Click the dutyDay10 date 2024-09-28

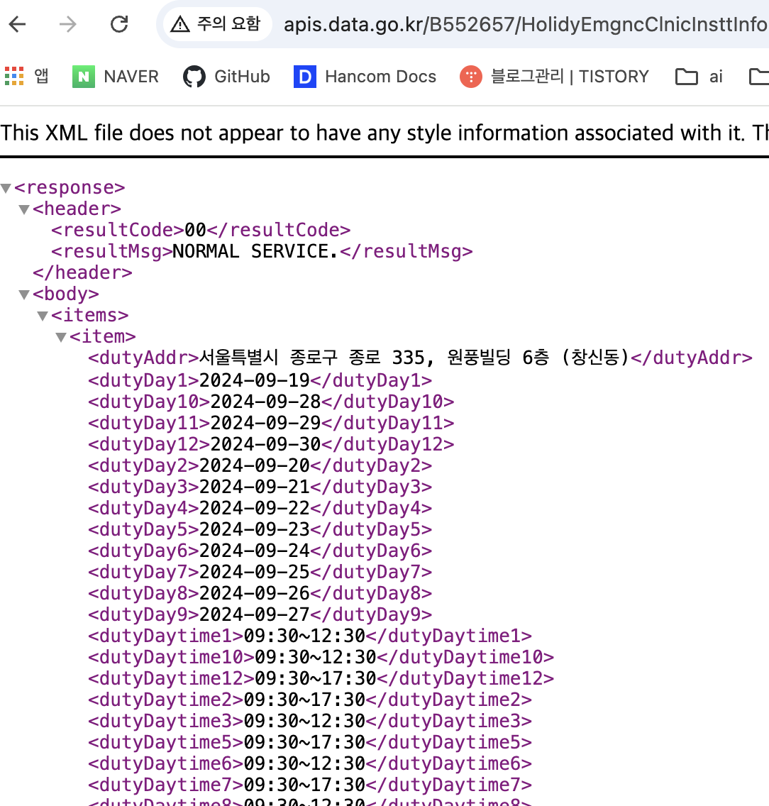[266, 402]
